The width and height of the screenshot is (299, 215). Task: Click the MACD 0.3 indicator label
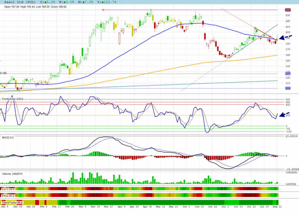8,137
